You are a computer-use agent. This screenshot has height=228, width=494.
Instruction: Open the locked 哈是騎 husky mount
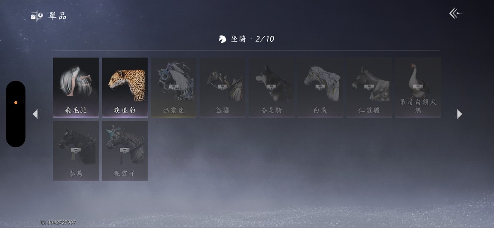271,88
